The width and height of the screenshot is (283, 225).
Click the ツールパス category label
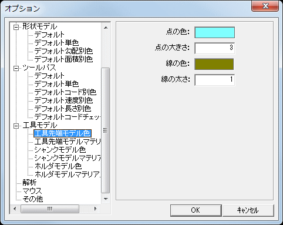[x=39, y=68]
